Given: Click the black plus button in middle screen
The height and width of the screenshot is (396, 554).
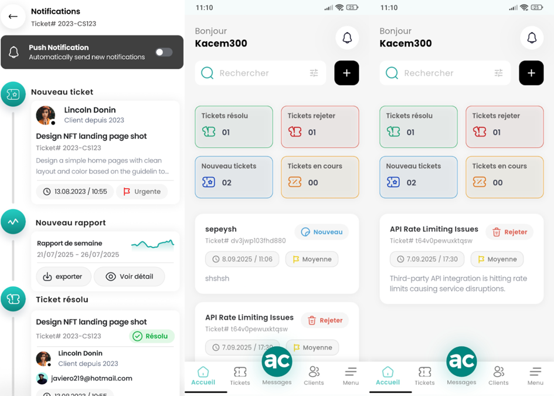Looking at the screenshot, I should 346,73.
